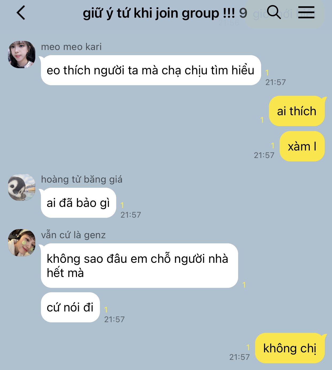Tap the 21:57 timestamp beside 'cứ nói đi'
The height and width of the screenshot is (370, 332).
(114, 319)
